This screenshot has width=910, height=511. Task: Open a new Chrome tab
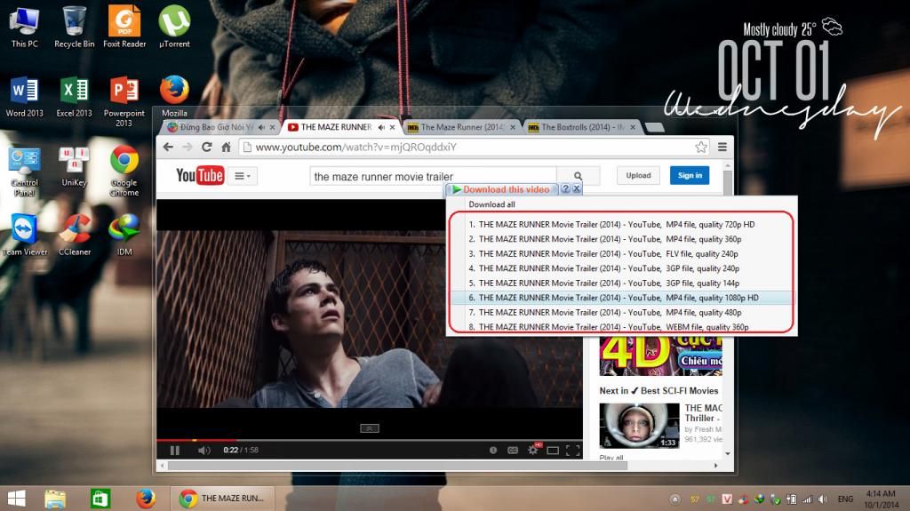655,127
